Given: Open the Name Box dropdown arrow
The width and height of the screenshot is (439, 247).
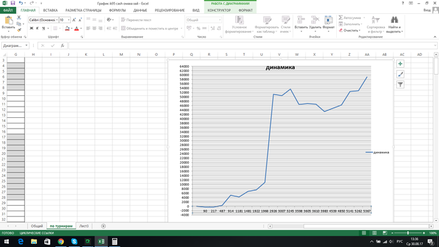Looking at the screenshot, I should pyautogui.click(x=26, y=46).
